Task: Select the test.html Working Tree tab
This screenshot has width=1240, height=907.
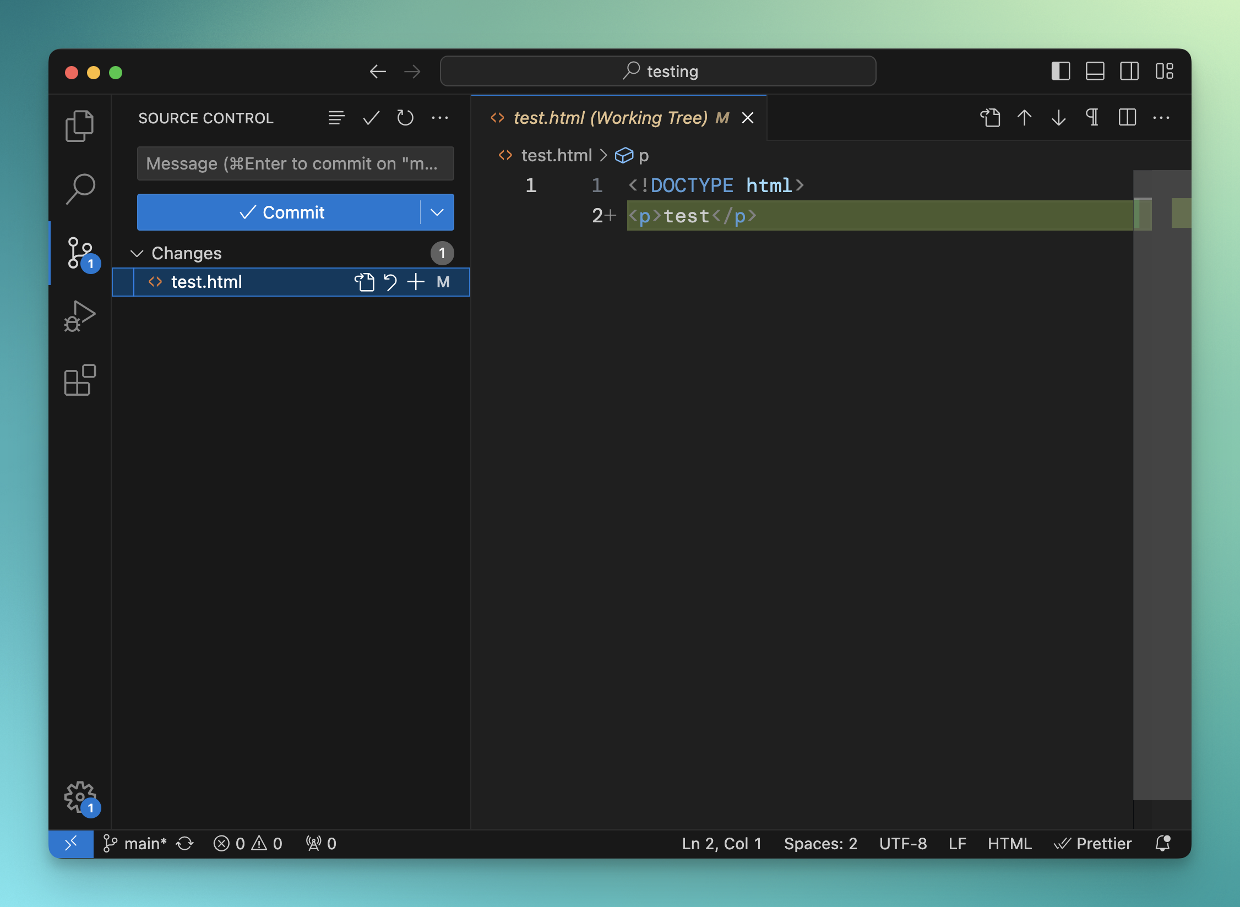Action: tap(610, 118)
